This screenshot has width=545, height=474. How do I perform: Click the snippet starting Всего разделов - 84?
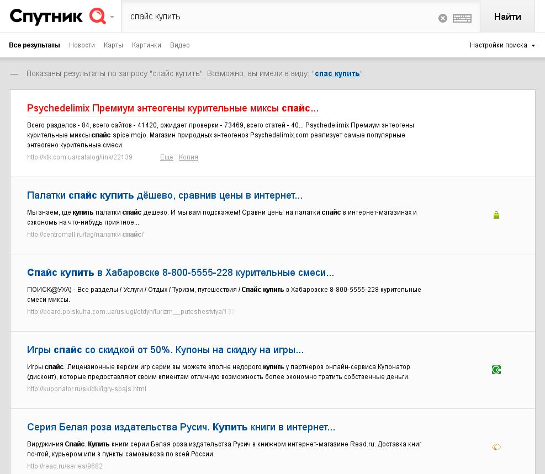pyautogui.click(x=220, y=135)
